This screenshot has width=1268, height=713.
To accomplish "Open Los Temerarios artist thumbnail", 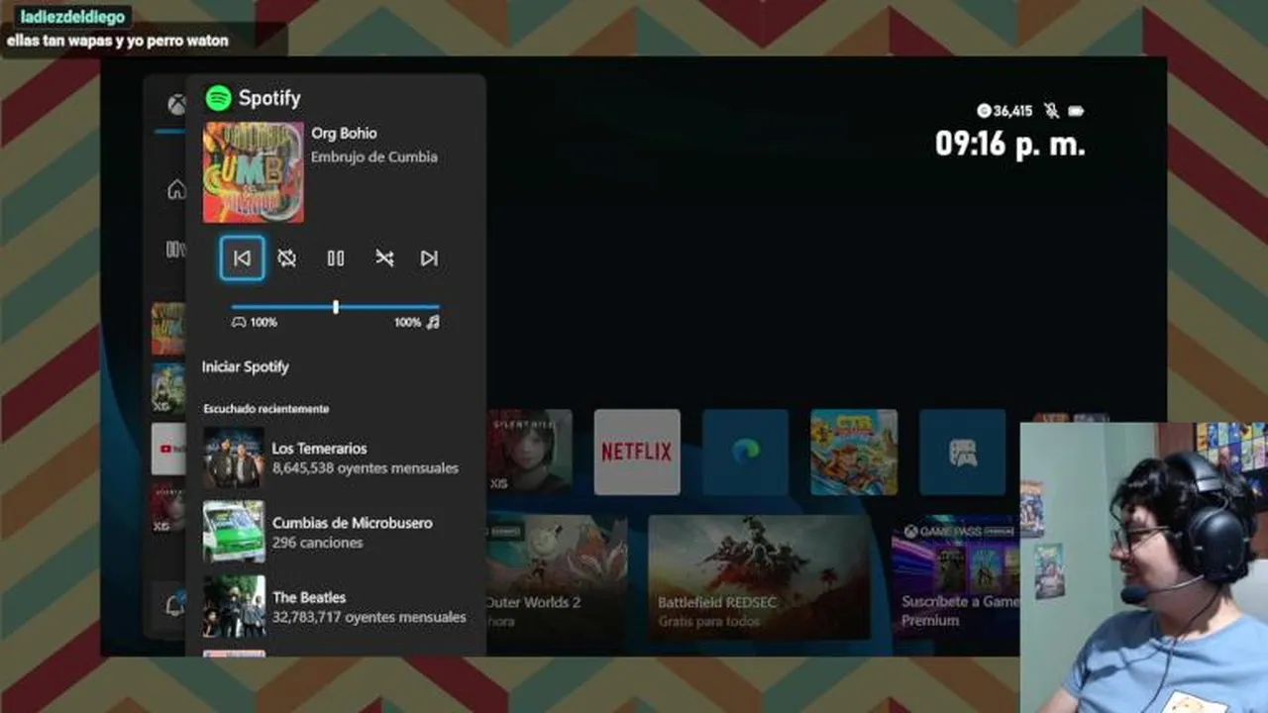I will pos(234,458).
